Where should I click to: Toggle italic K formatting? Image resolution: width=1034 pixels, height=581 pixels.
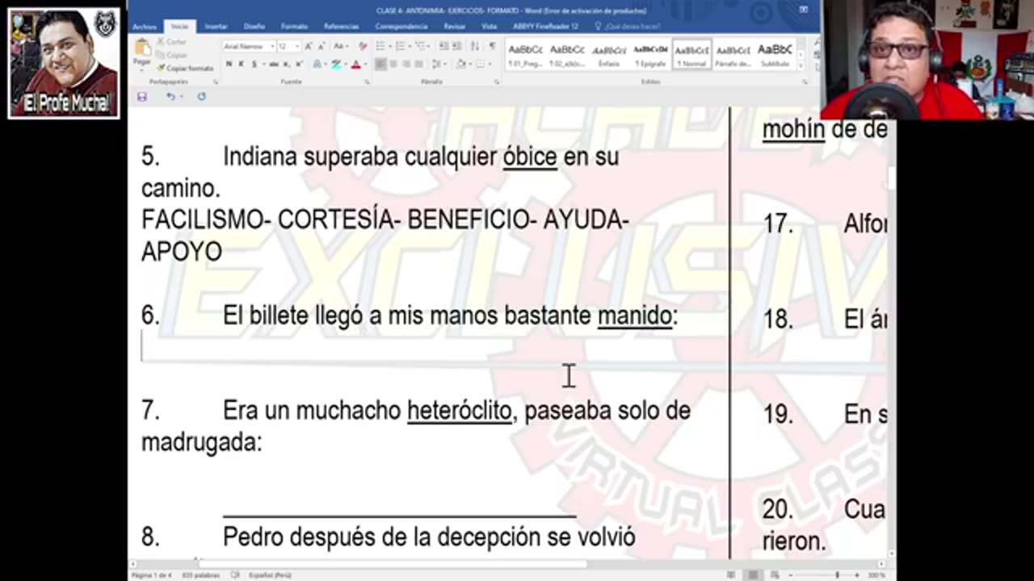tap(241, 64)
